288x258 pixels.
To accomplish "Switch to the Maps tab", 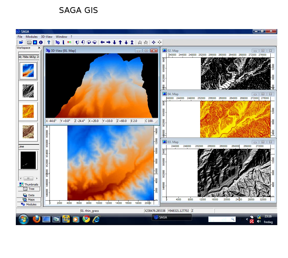I will [x=29, y=200].
